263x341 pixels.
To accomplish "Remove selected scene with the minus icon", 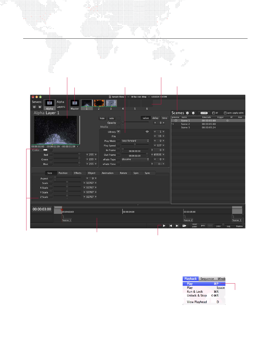I will (x=193, y=113).
